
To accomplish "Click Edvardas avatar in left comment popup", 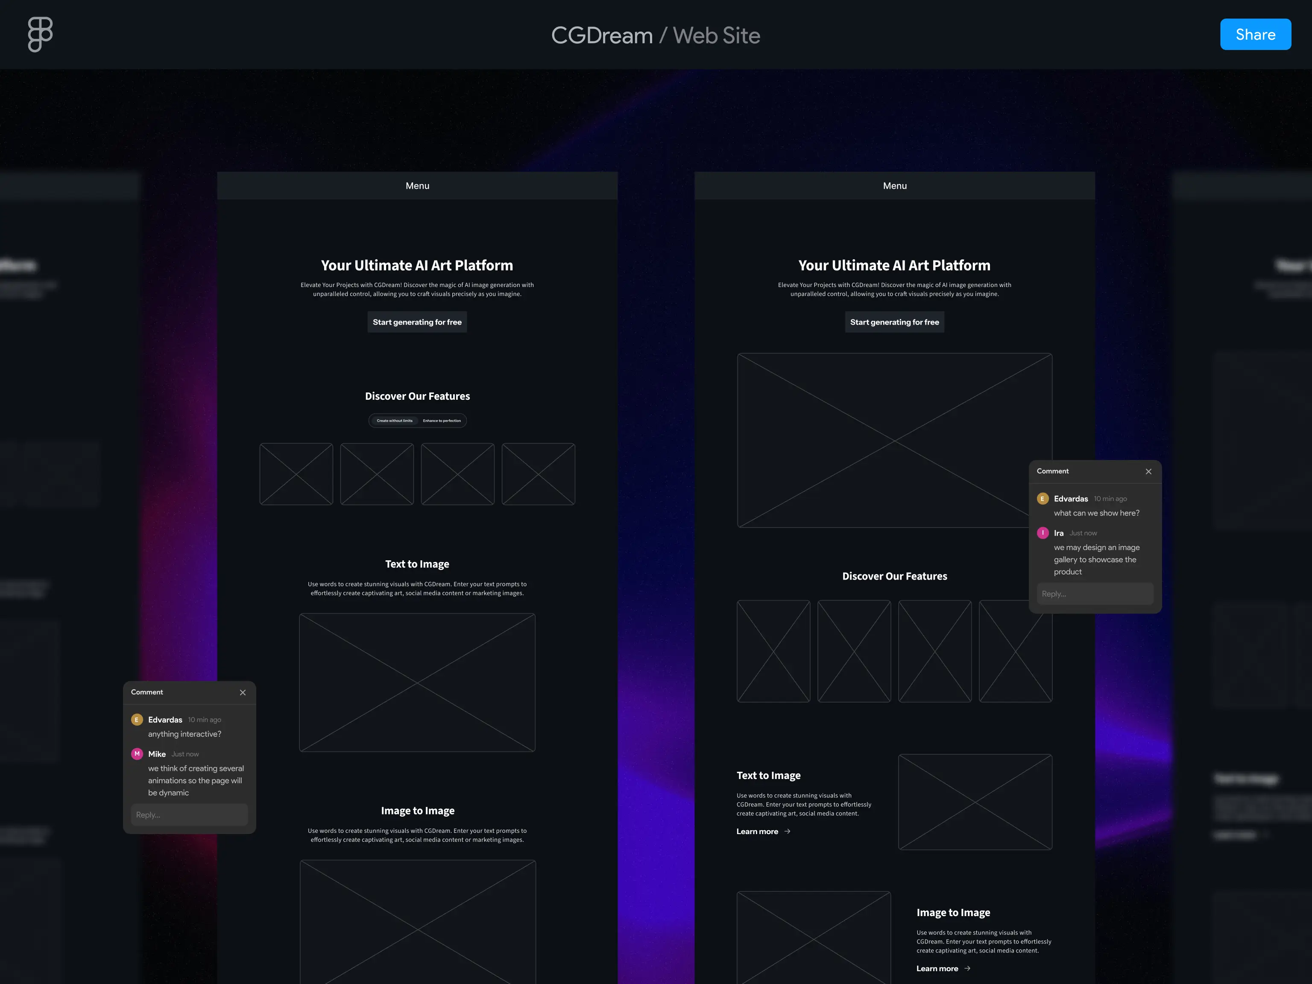I will 137,720.
